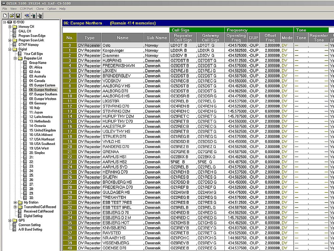This screenshot has height=251, width=334.
Task: Expand the GPS tree node
Action: click(x=10, y=220)
